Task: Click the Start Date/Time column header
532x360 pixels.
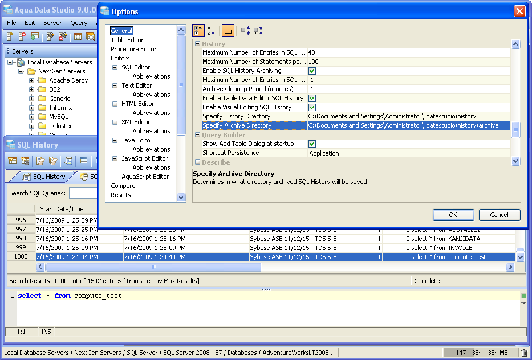Action: pyautogui.click(x=62, y=209)
